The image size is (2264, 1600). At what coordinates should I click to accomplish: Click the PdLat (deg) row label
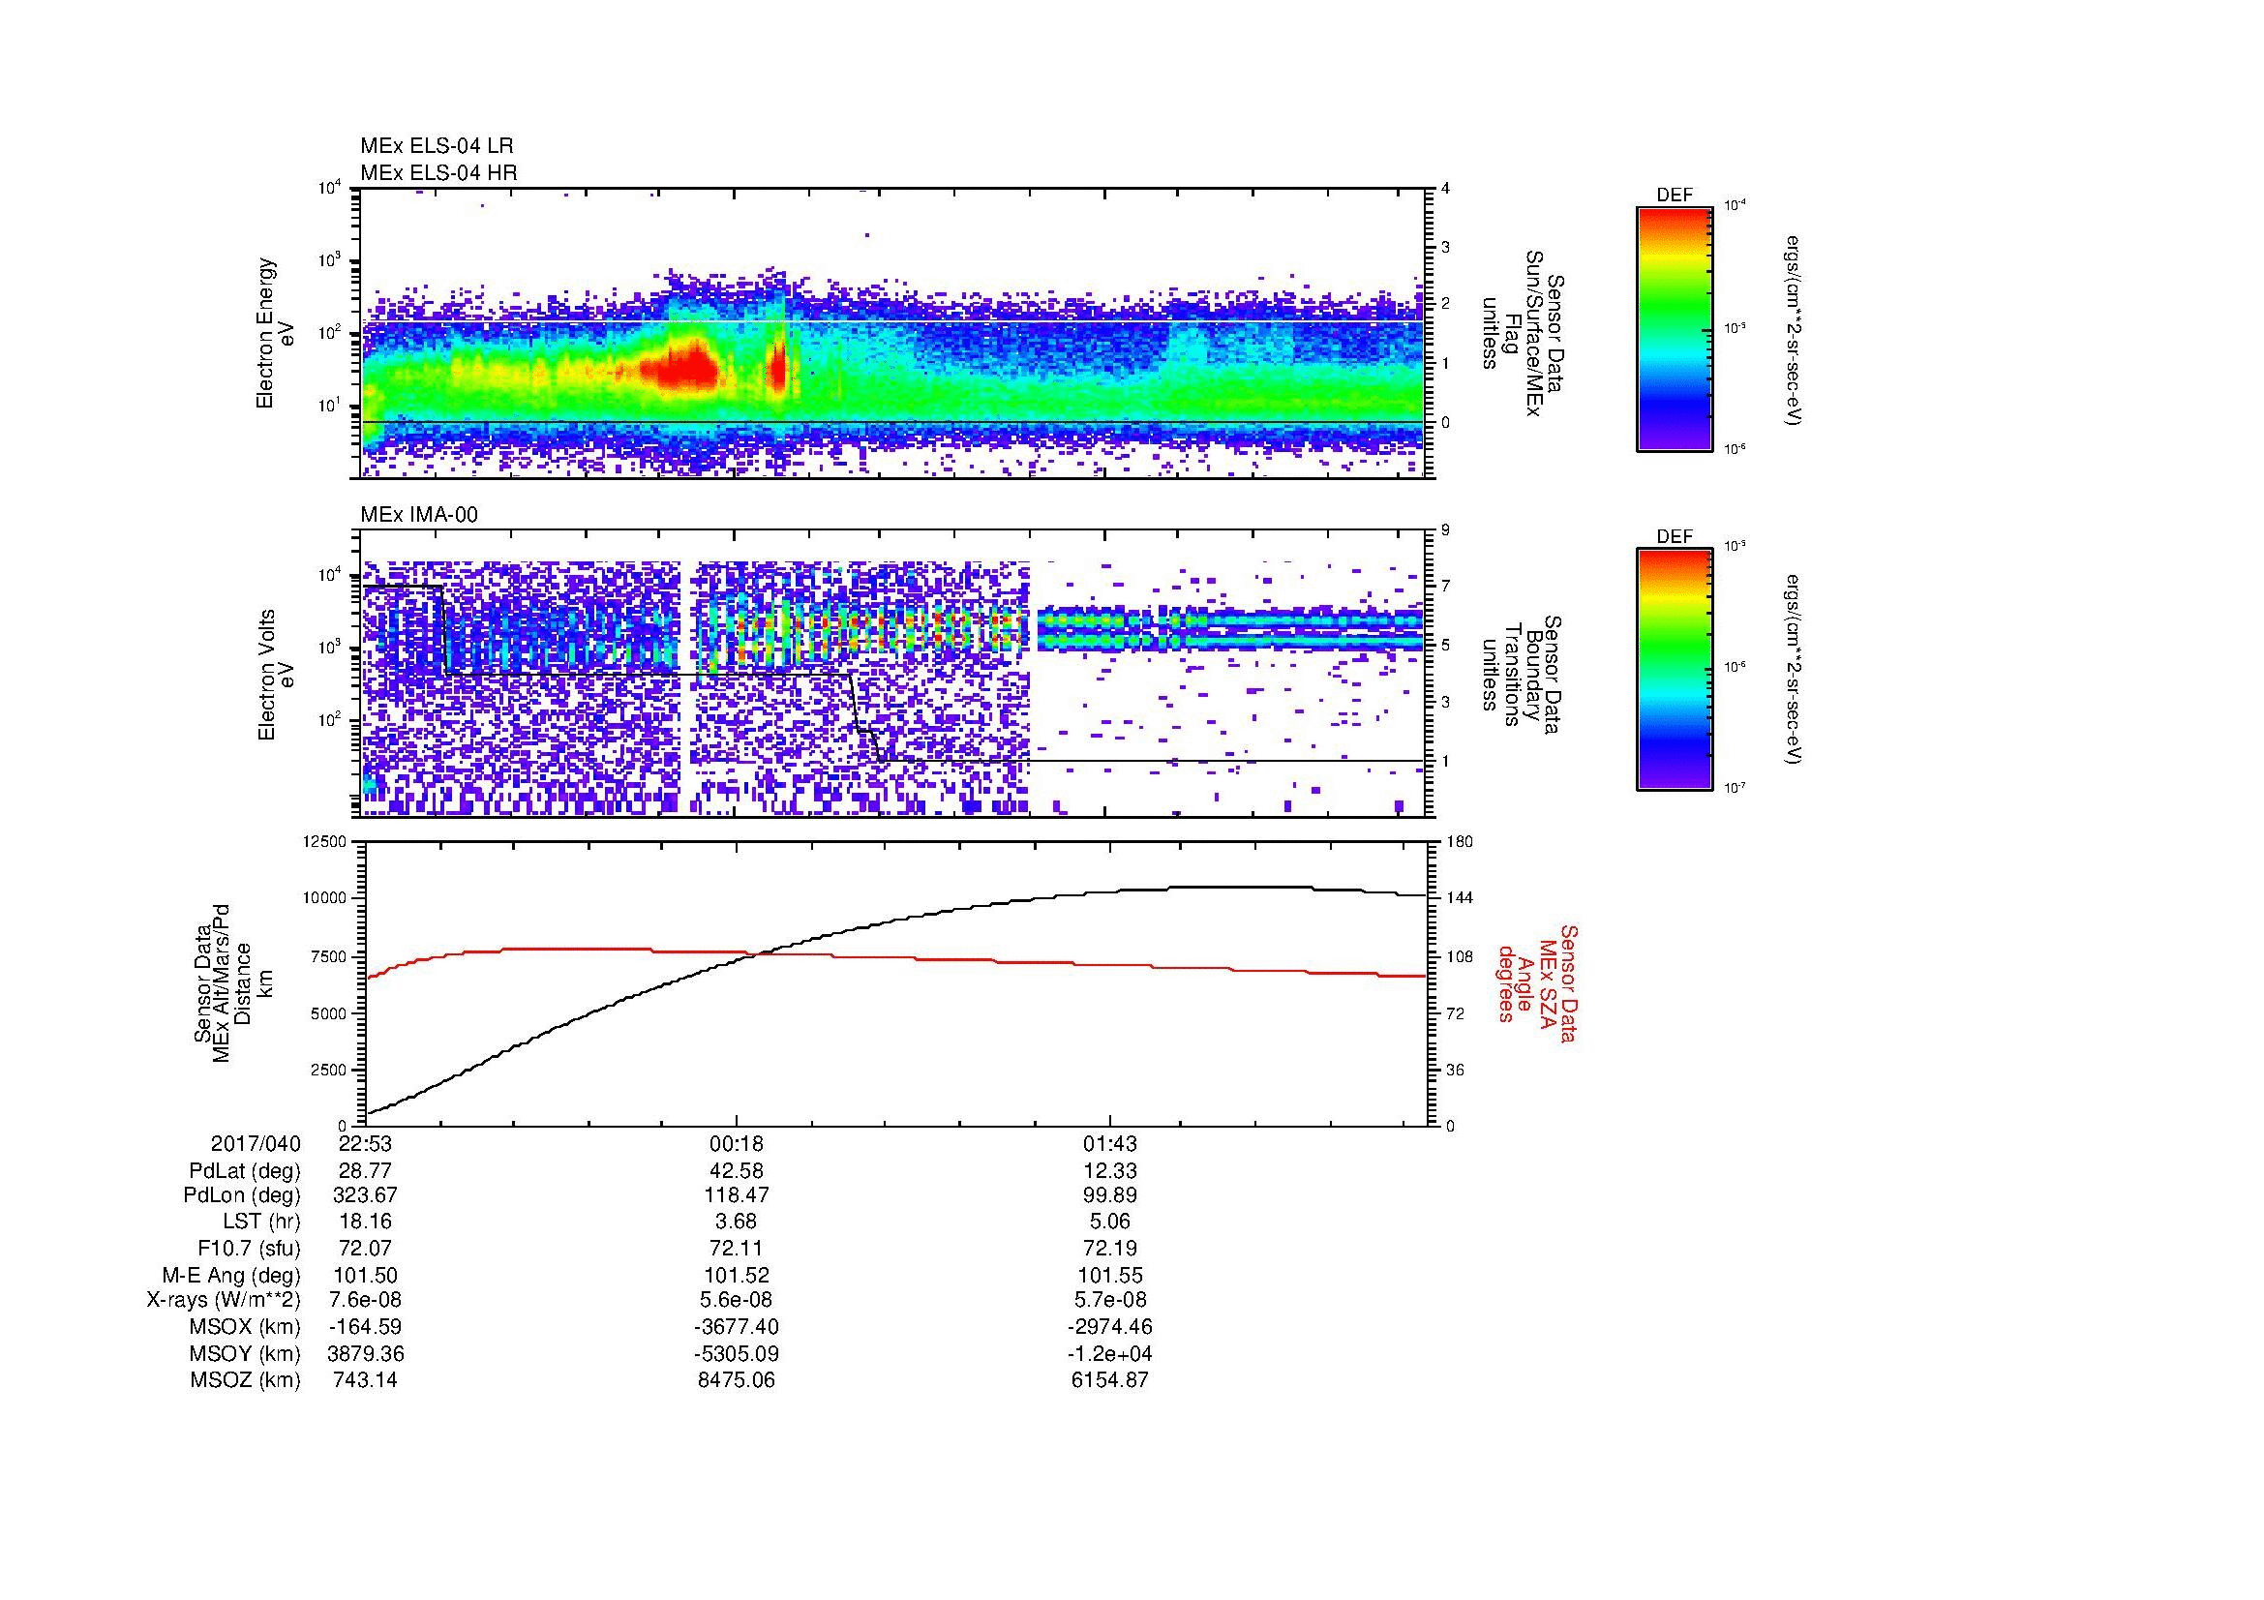(245, 1171)
